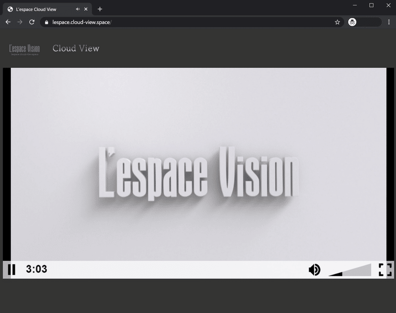396x313 pixels.
Task: Click the L'espace Vision video frame
Action: 198,164
